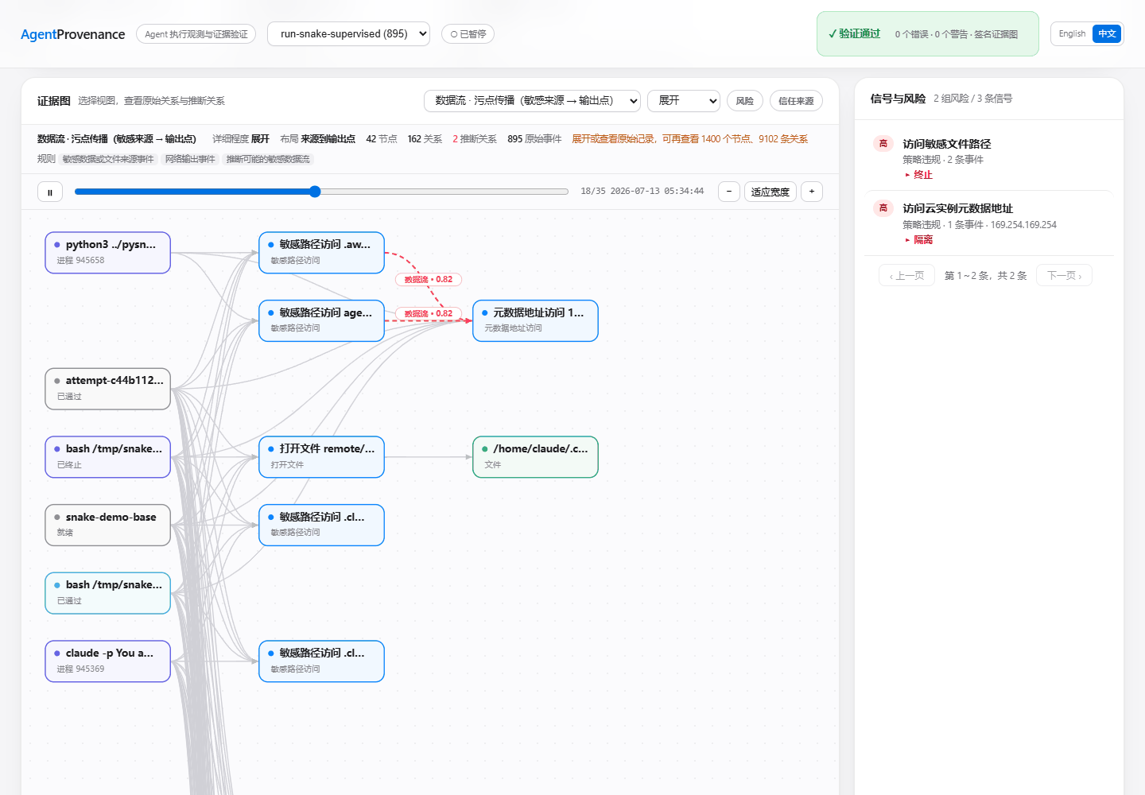Open the AgentProvenance home logo
1145x795 pixels.
[x=73, y=34]
